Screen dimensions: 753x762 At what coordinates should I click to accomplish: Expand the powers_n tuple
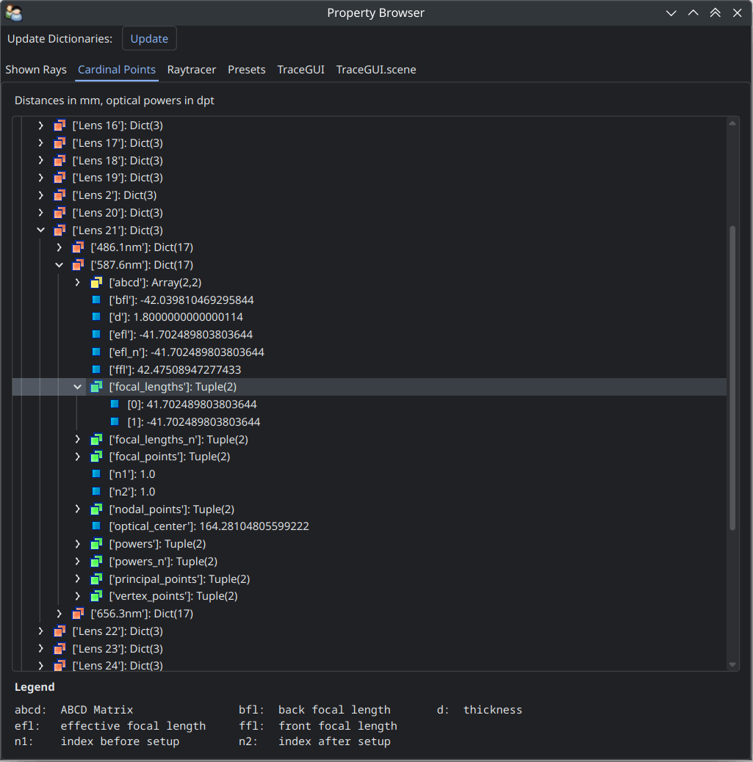(77, 562)
